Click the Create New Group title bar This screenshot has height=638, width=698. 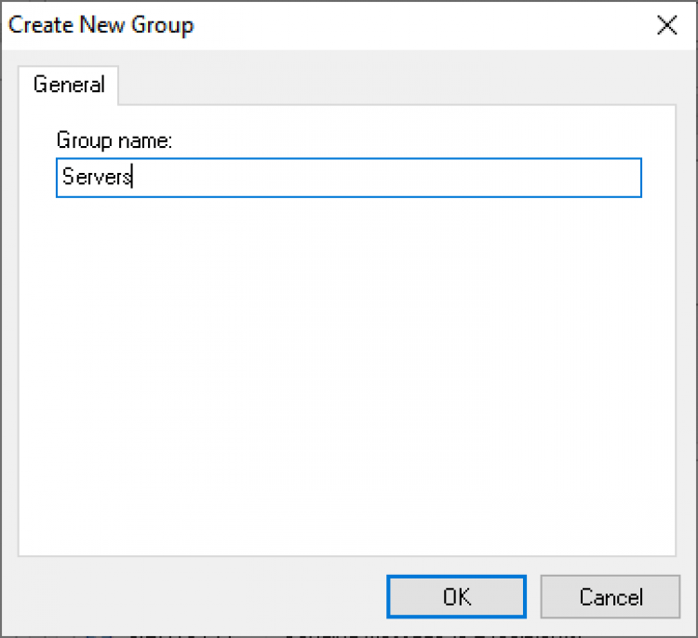coord(372,25)
